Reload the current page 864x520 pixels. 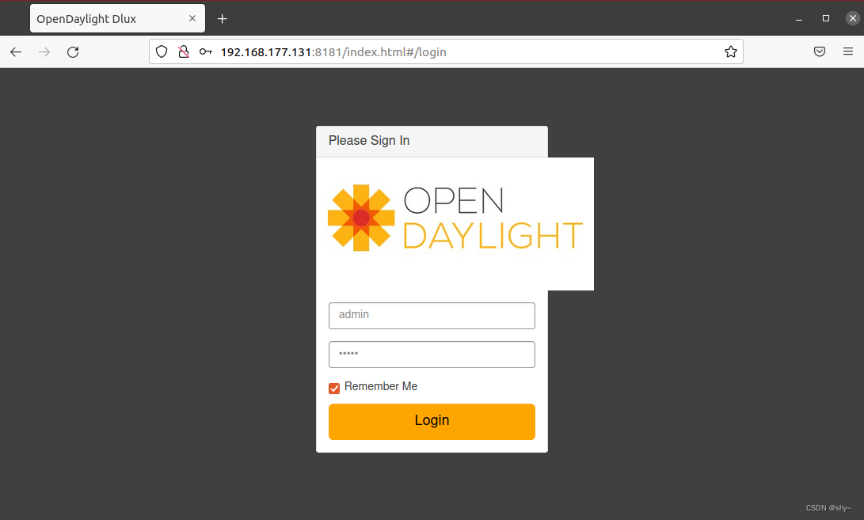click(x=73, y=51)
